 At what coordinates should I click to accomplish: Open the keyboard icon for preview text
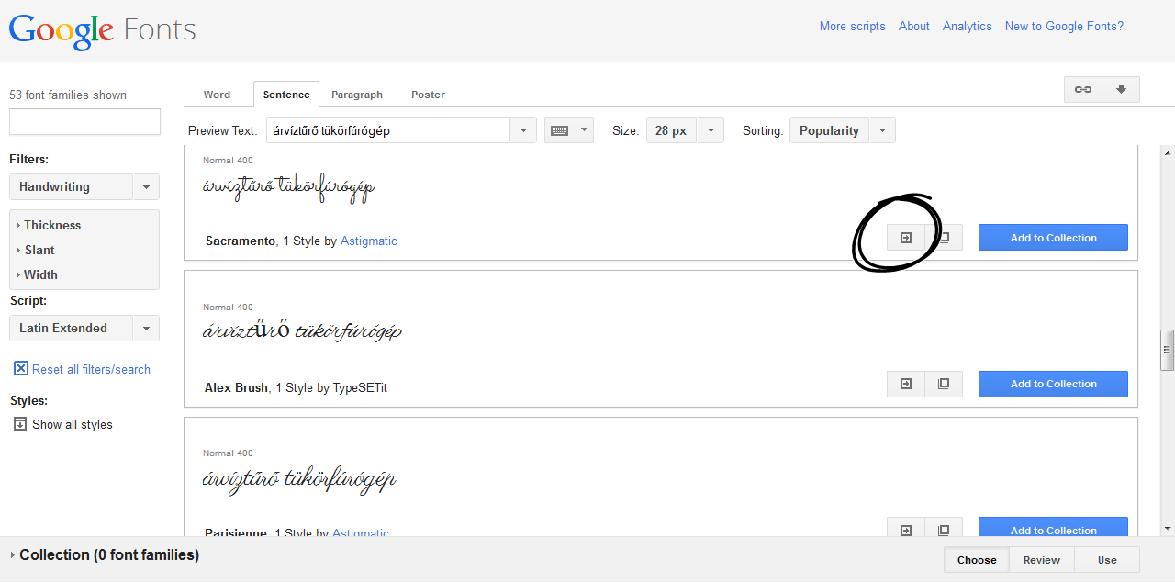[x=559, y=130]
